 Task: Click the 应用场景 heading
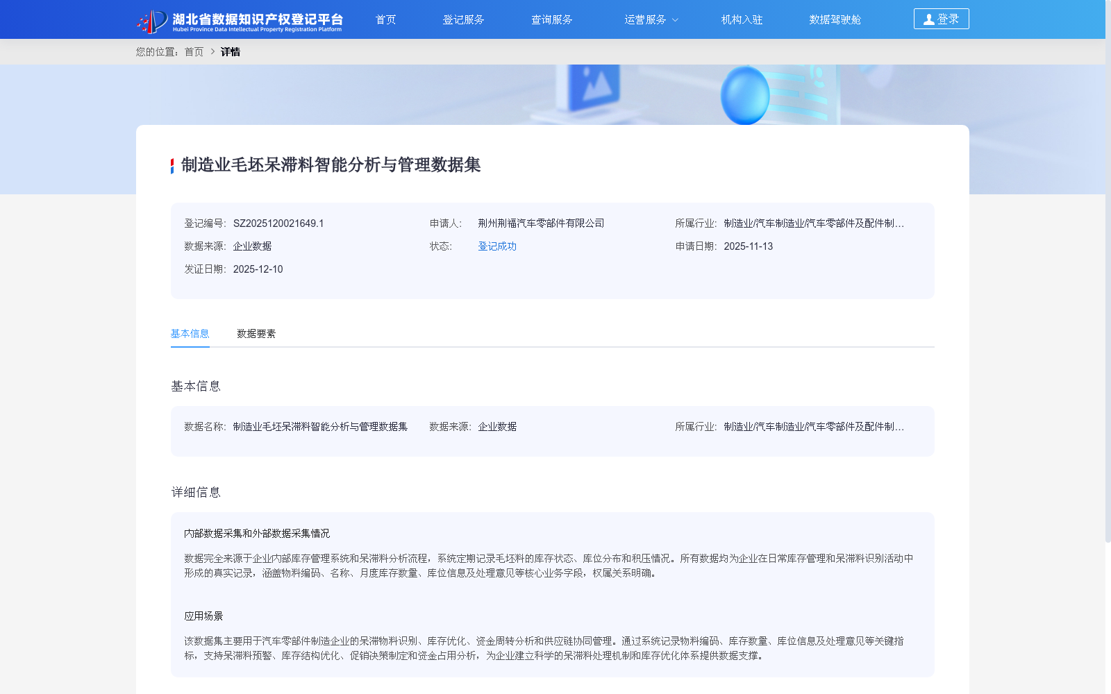[203, 616]
